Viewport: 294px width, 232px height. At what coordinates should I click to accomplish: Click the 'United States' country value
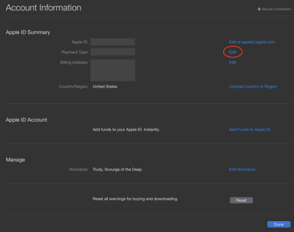105,86
